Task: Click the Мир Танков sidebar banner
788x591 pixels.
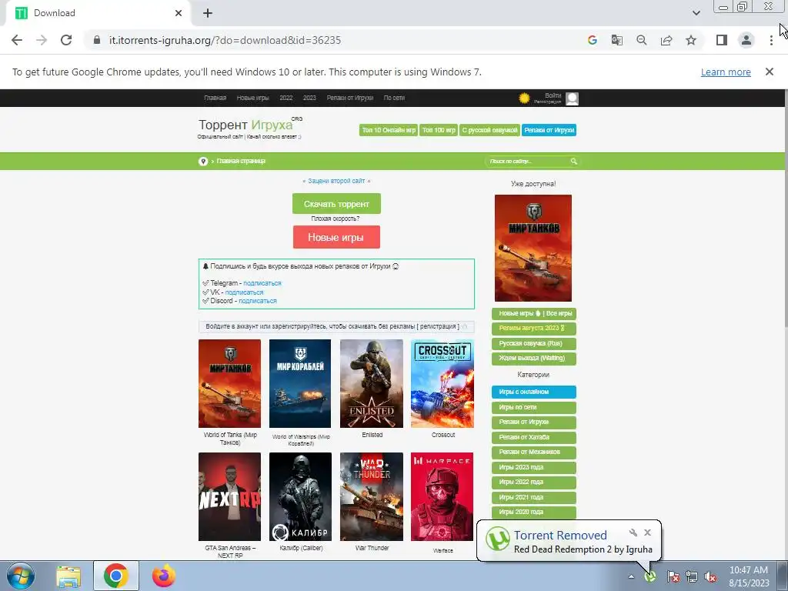Action: pyautogui.click(x=533, y=249)
